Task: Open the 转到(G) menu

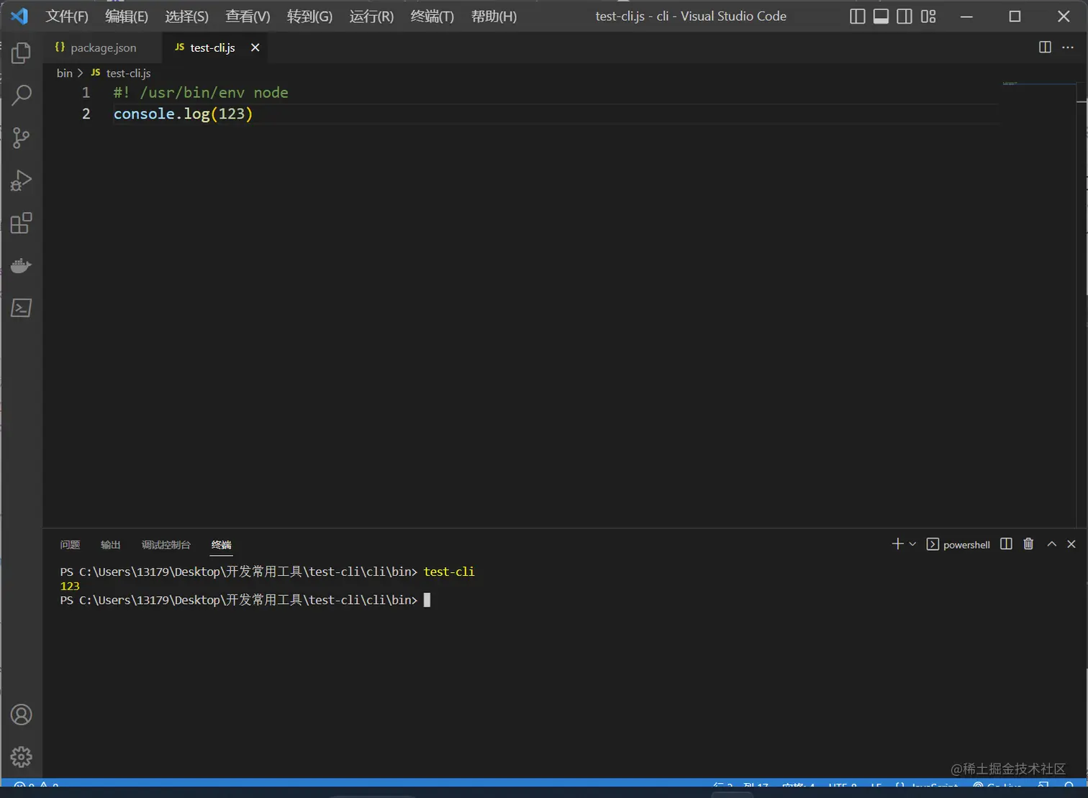Action: (309, 16)
